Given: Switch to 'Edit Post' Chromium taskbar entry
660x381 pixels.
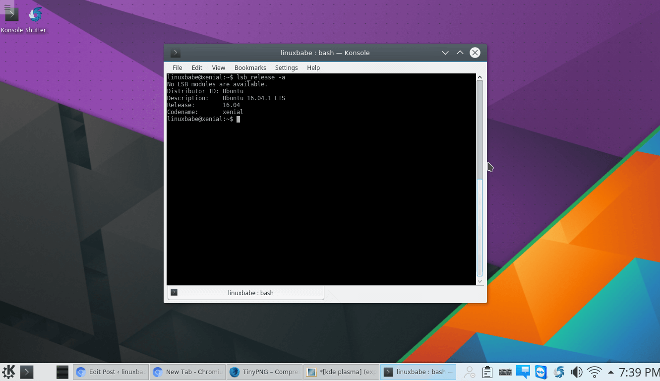Looking at the screenshot, I should point(111,372).
